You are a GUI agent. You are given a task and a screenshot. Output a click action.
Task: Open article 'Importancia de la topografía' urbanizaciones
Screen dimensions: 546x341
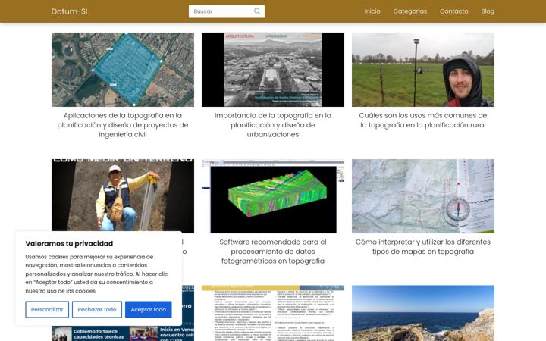click(x=273, y=125)
